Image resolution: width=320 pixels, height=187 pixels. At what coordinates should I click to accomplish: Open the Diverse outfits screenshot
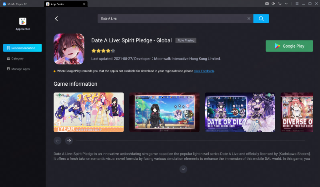297,112
